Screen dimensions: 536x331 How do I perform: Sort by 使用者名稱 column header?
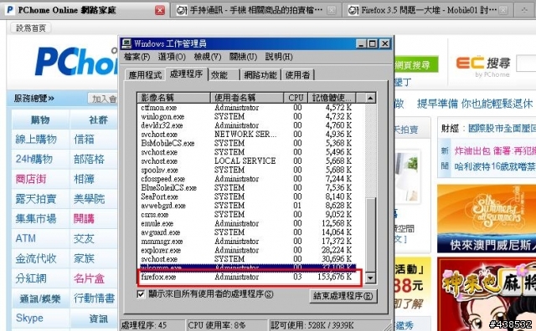(247, 98)
